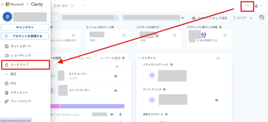This screenshot has width=268, height=122.
Task: Open trend chart for インサイト panel
Action: [218, 58]
